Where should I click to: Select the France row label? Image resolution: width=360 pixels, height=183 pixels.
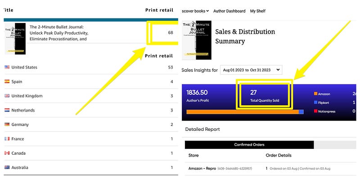point(18,139)
